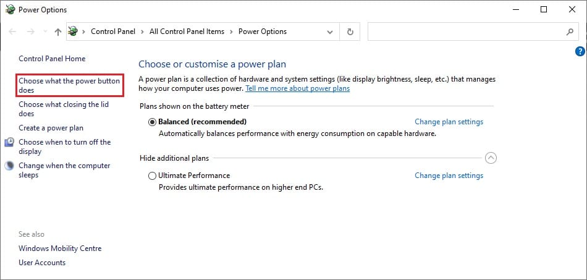Click the up one level arrow
Screen dimensions: 587x280
coord(57,32)
